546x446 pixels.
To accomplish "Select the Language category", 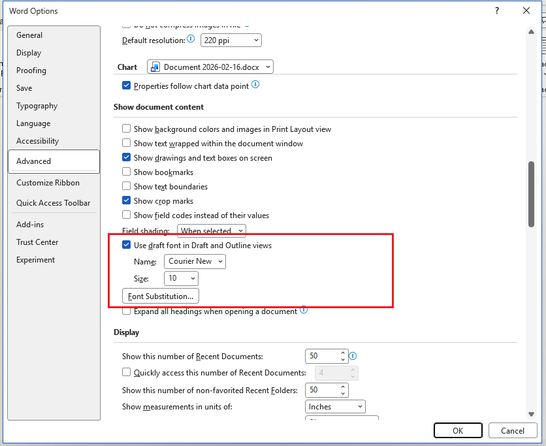I will point(54,123).
